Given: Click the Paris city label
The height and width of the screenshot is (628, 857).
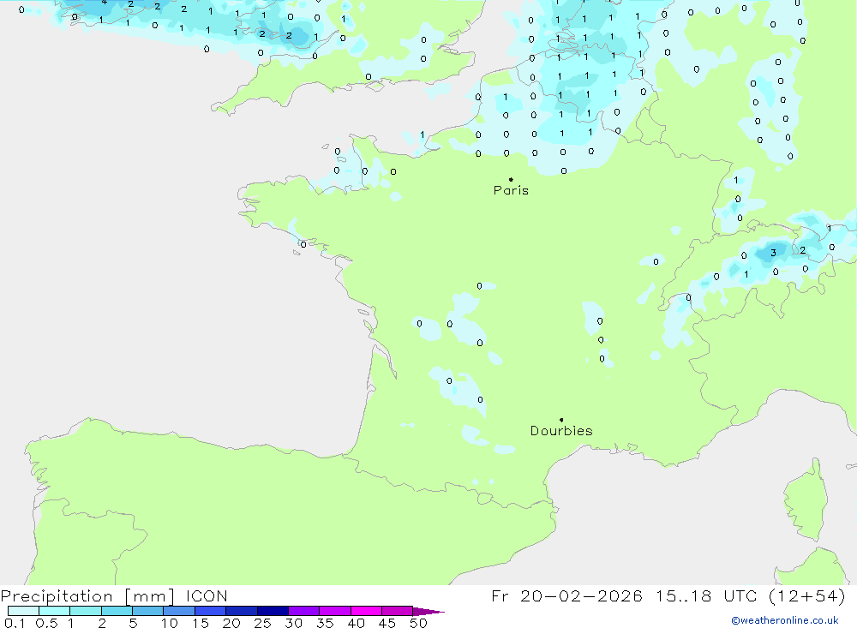Looking at the screenshot, I should (511, 190).
